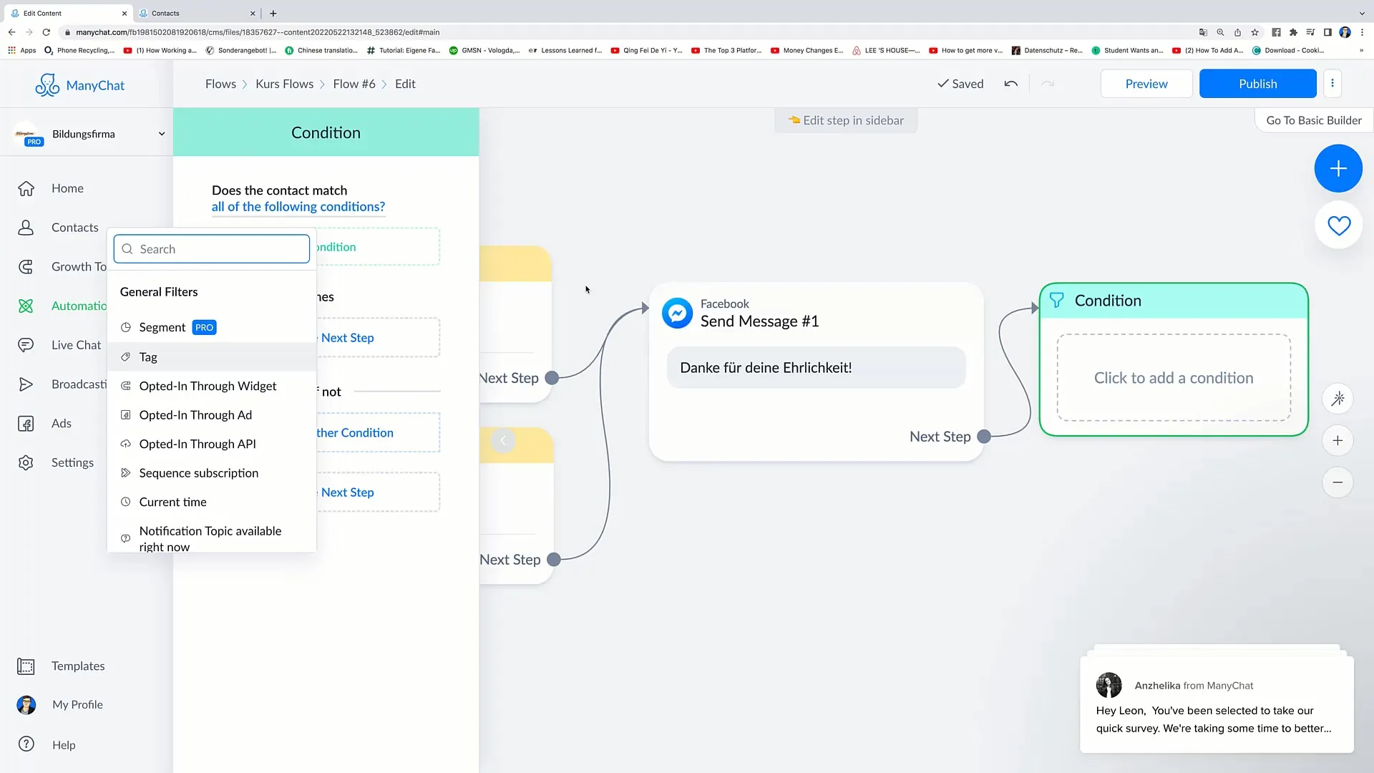Click the Segment PRO filter icon
This screenshot has height=773, width=1374.
(125, 328)
